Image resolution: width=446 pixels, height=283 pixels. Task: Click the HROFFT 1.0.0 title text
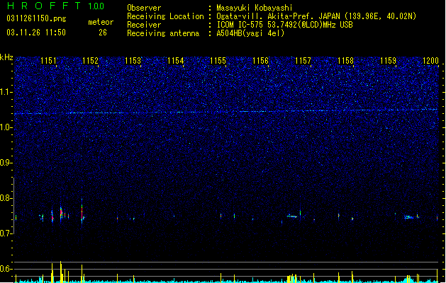pos(56,6)
